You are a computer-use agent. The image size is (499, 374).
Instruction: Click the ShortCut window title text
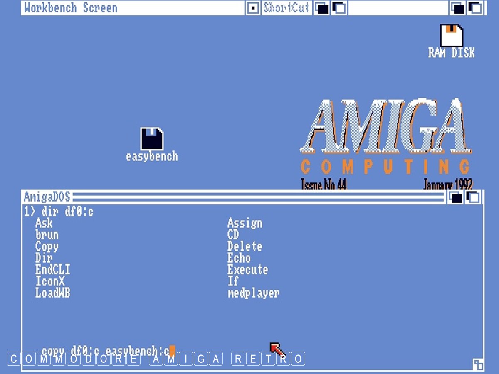pos(287,8)
